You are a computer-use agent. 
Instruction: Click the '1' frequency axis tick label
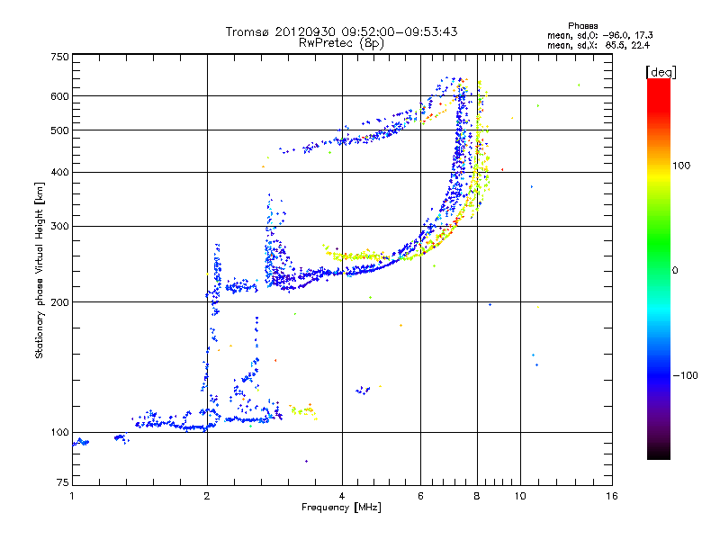click(x=72, y=496)
